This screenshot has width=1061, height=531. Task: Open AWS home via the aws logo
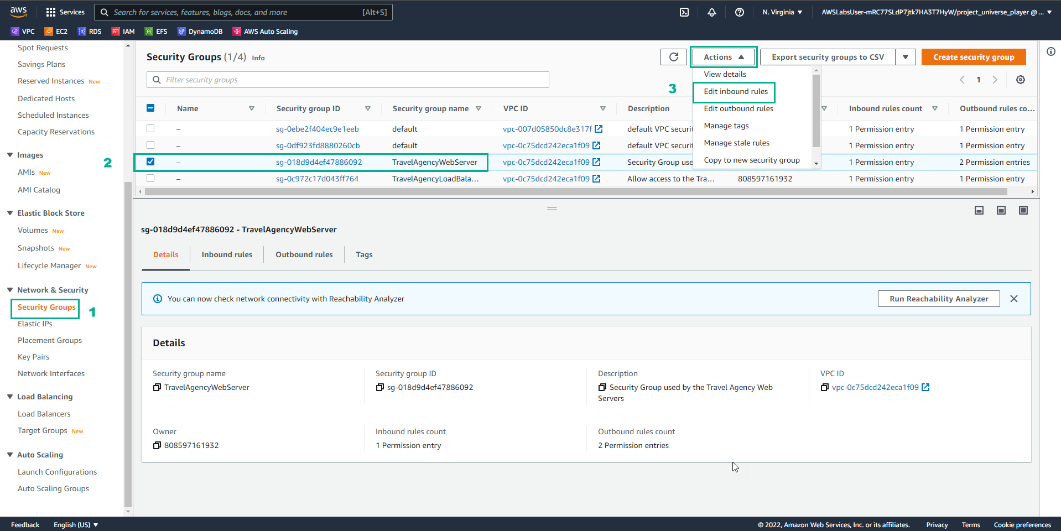(x=18, y=12)
